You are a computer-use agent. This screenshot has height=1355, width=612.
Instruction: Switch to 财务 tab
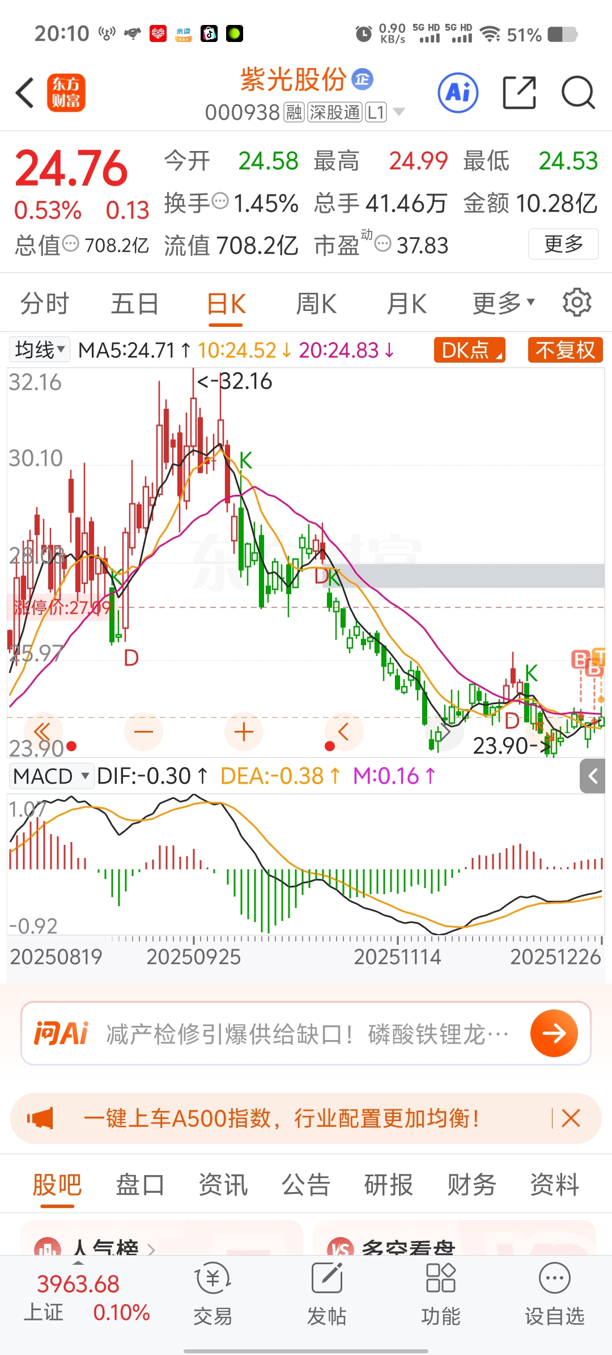click(471, 1185)
